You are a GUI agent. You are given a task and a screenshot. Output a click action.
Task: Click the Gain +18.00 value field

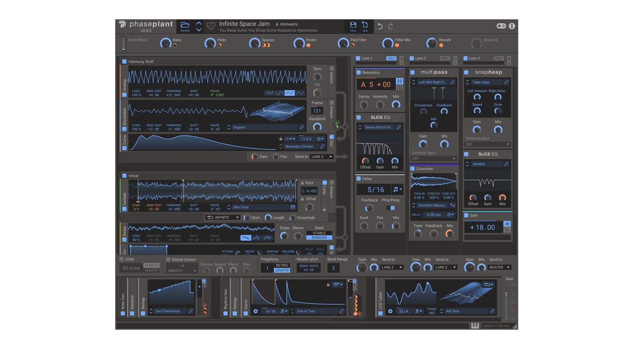tap(483, 227)
